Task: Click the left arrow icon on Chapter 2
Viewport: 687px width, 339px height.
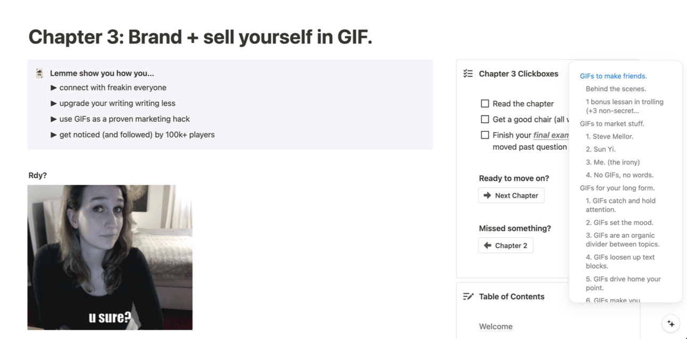Action: 487,245
